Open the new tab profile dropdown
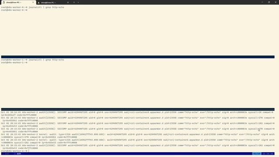The height and width of the screenshot is (157, 279). click(x=78, y=2)
